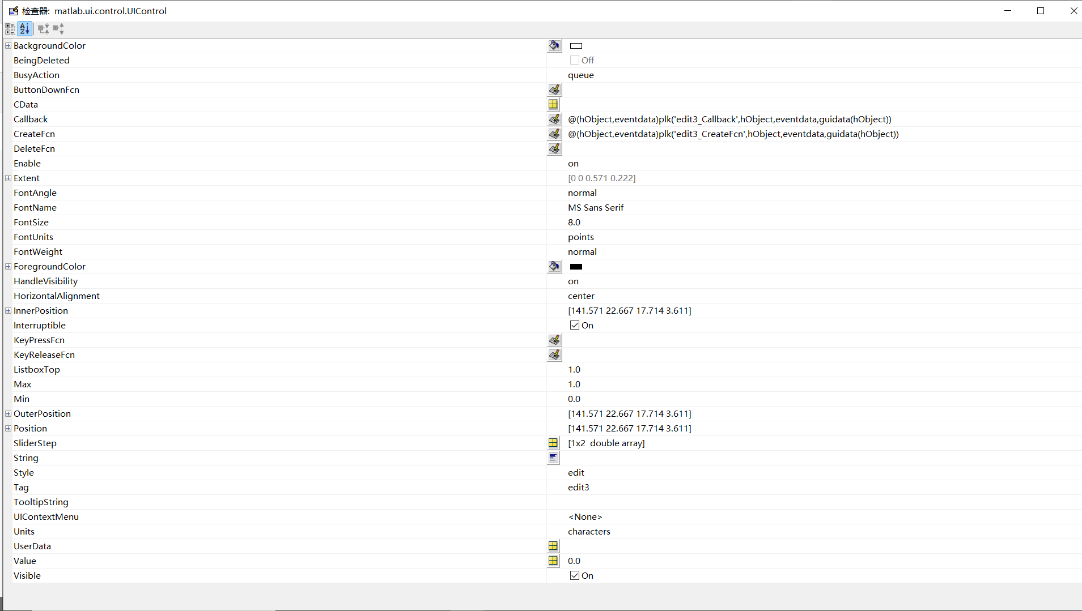Edit the Max value 1.0
Image resolution: width=1082 pixels, height=611 pixels.
[x=574, y=384]
